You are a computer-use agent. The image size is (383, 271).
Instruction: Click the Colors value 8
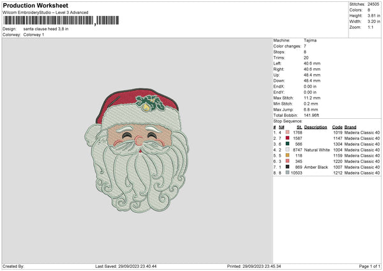[368, 10]
